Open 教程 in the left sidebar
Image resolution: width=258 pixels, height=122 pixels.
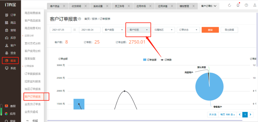pos(11,106)
